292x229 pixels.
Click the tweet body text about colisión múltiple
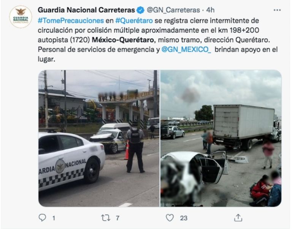point(157,40)
